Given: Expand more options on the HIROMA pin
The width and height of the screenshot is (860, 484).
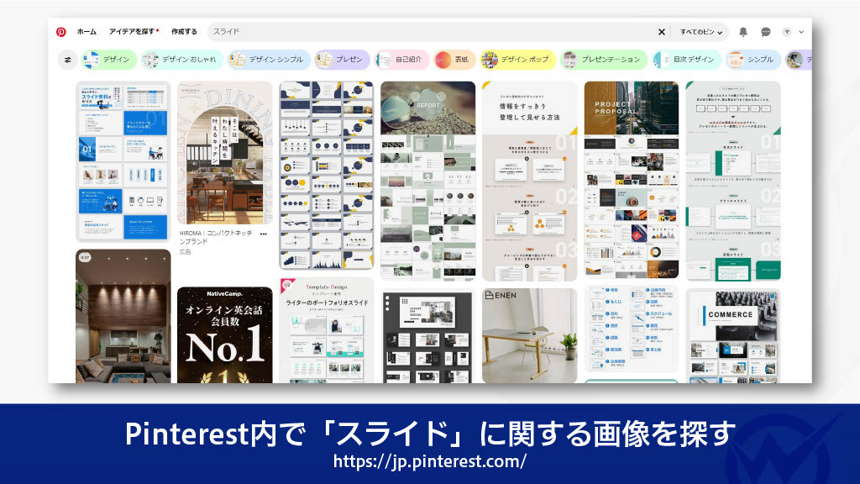Looking at the screenshot, I should click(x=264, y=234).
